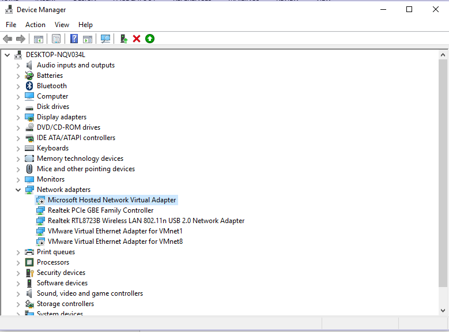Image resolution: width=449 pixels, height=332 pixels.
Task: Select the System devices row
Action: (60, 314)
